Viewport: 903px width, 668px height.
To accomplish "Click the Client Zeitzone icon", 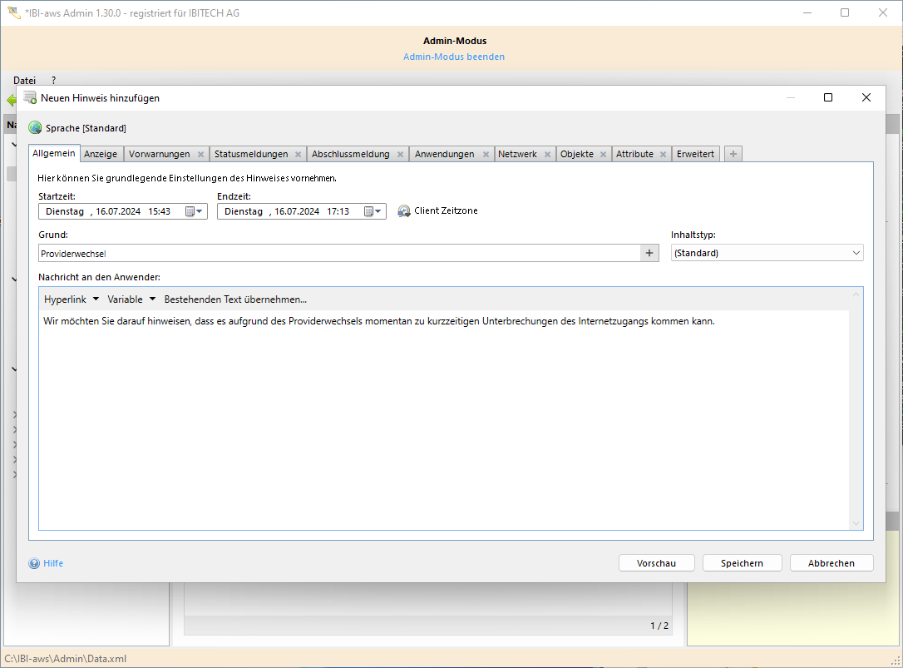I will [x=404, y=211].
